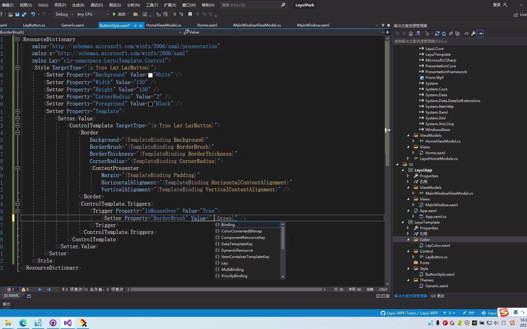Collapse the ViewModels folder under LayuiApp
The image size is (527, 329).
tap(408, 187)
